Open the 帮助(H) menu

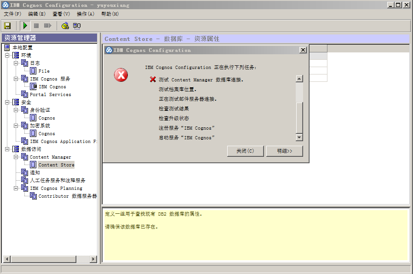coord(110,14)
